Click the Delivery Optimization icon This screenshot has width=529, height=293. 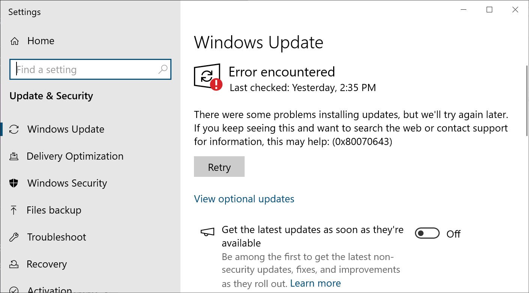(14, 156)
